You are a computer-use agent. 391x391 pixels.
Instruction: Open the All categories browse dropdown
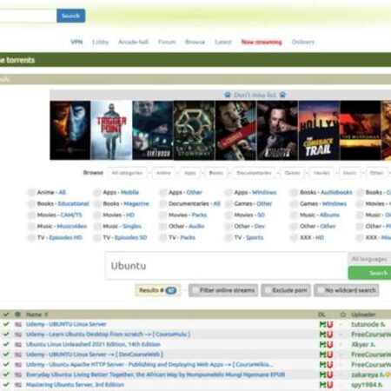[127, 173]
